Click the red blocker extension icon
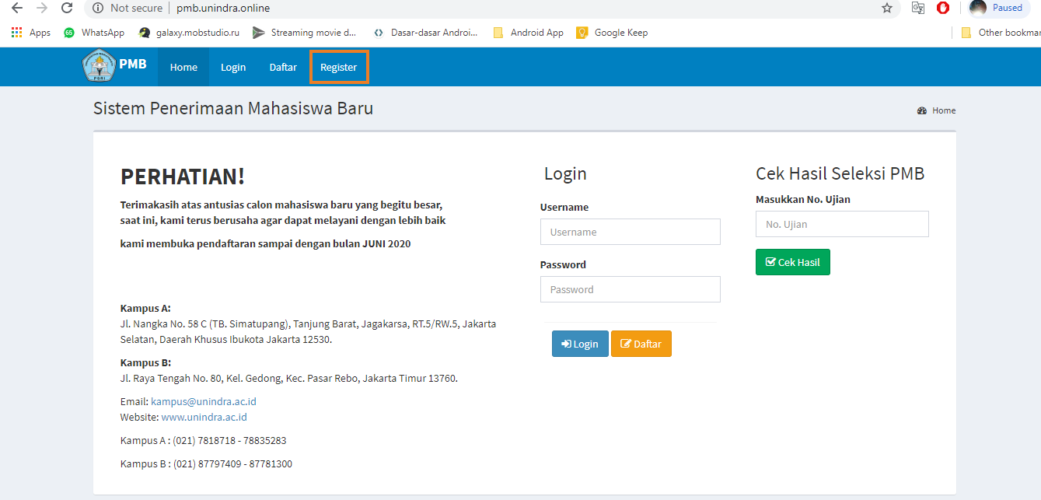Viewport: 1041px width, 500px height. coord(941,9)
